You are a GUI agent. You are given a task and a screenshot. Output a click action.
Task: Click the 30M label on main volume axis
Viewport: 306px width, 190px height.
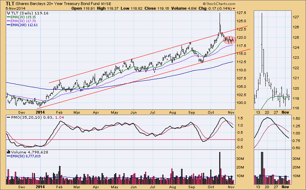tap(240, 159)
